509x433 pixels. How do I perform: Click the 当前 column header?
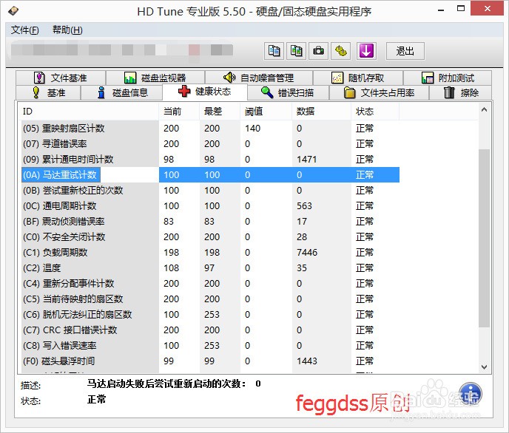tap(179, 112)
